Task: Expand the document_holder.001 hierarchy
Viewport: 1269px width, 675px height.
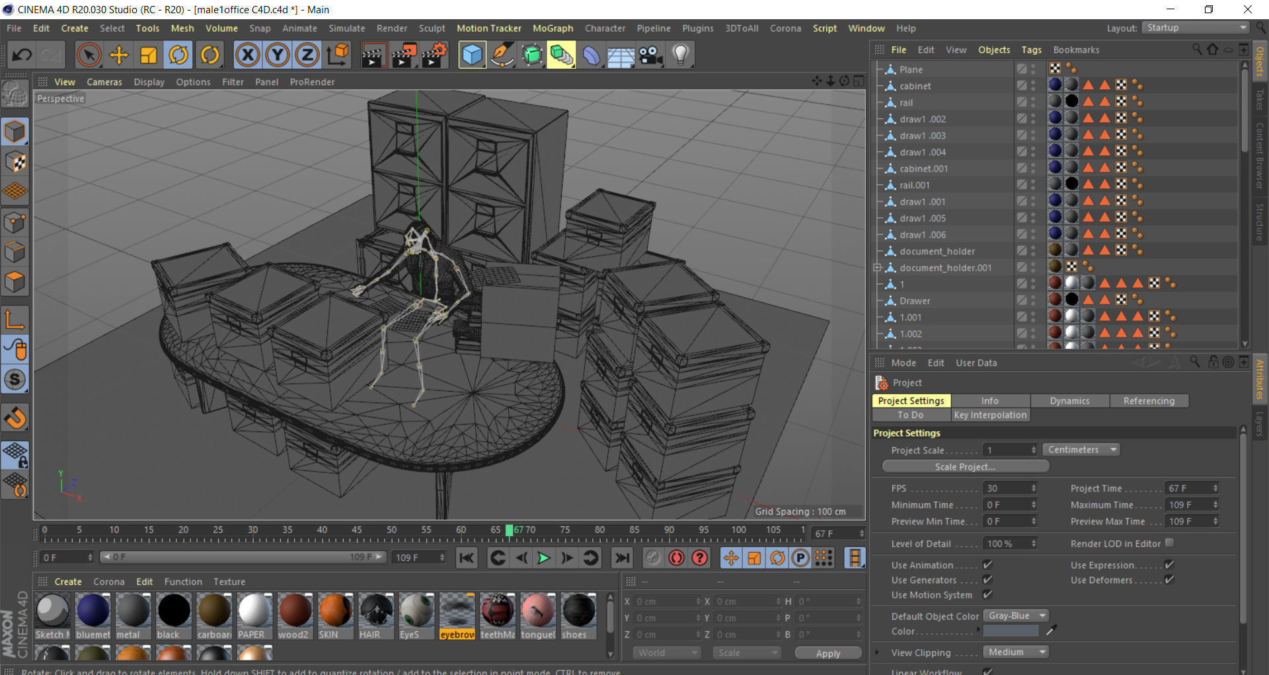Action: coord(878,267)
